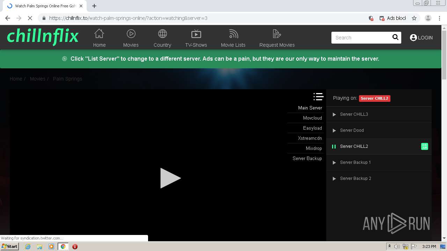Stop page loading with X button
This screenshot has height=251, width=447.
pos(30,18)
